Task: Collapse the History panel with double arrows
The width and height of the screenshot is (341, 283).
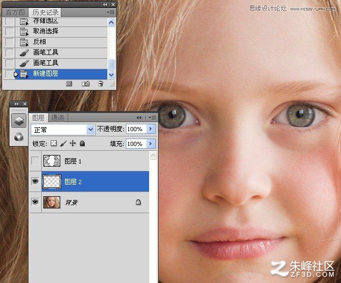Action: tap(105, 4)
